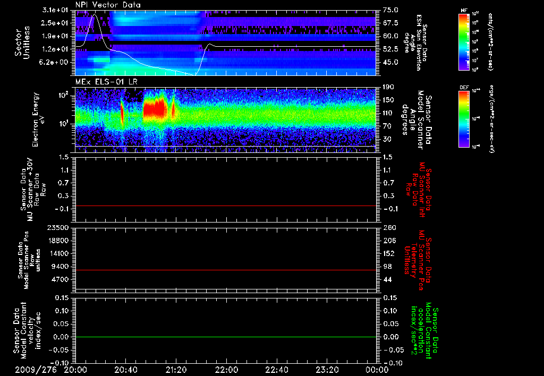Click the "23500" scanner position tick value

(57, 227)
